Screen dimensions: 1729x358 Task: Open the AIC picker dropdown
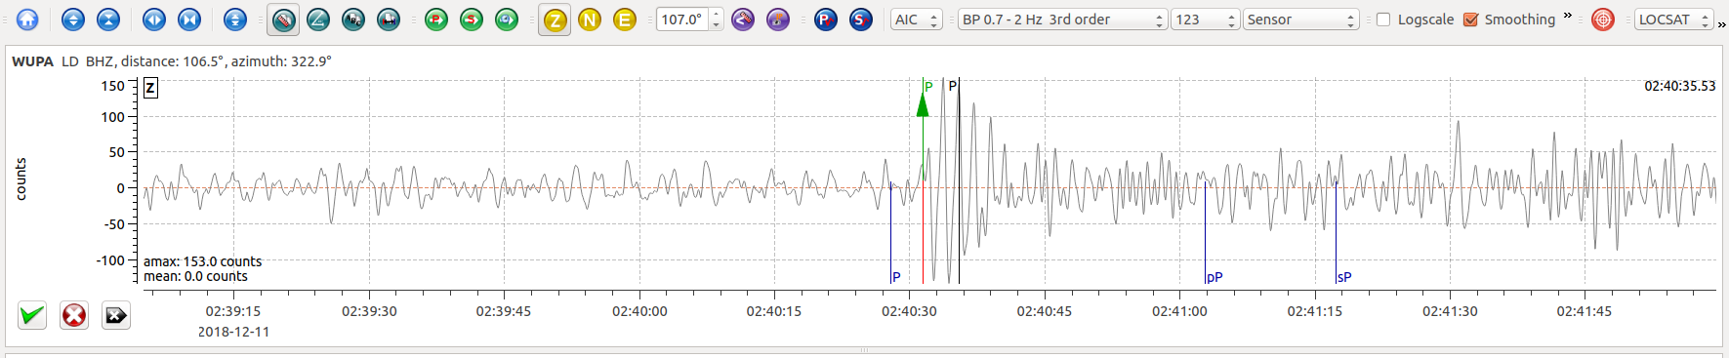(916, 20)
